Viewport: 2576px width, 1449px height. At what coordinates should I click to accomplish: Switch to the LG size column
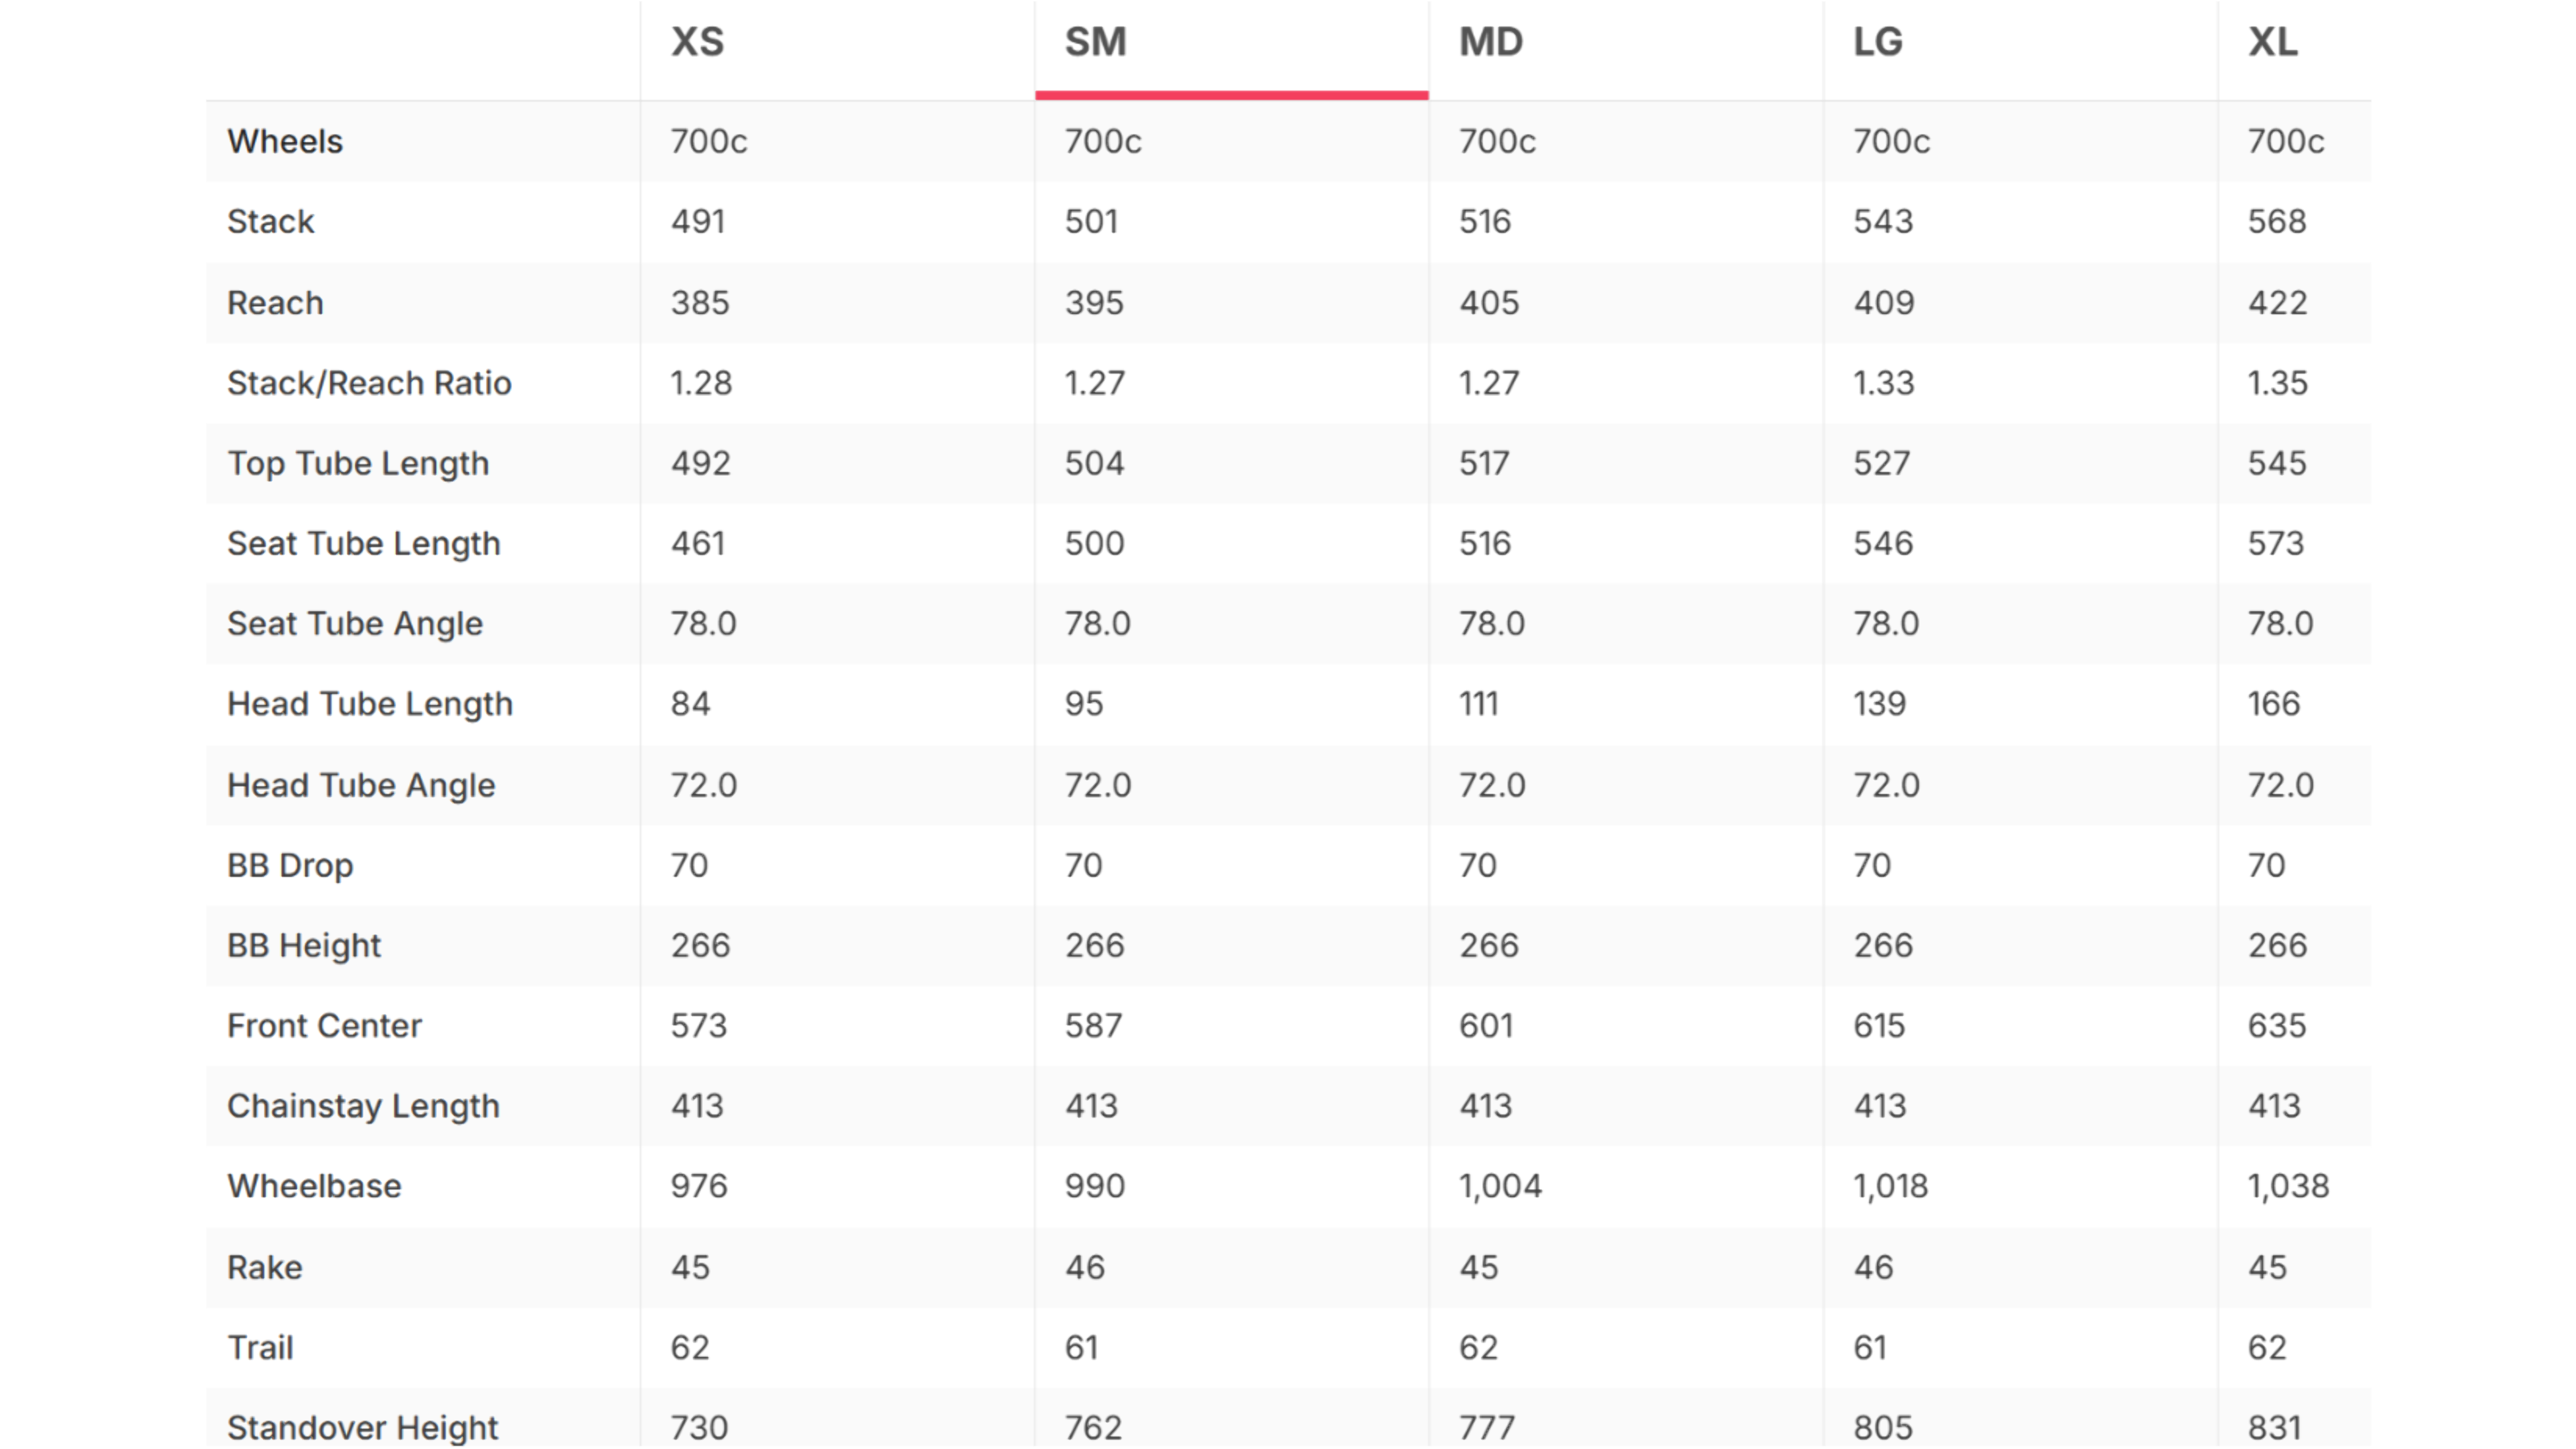(x=1878, y=42)
